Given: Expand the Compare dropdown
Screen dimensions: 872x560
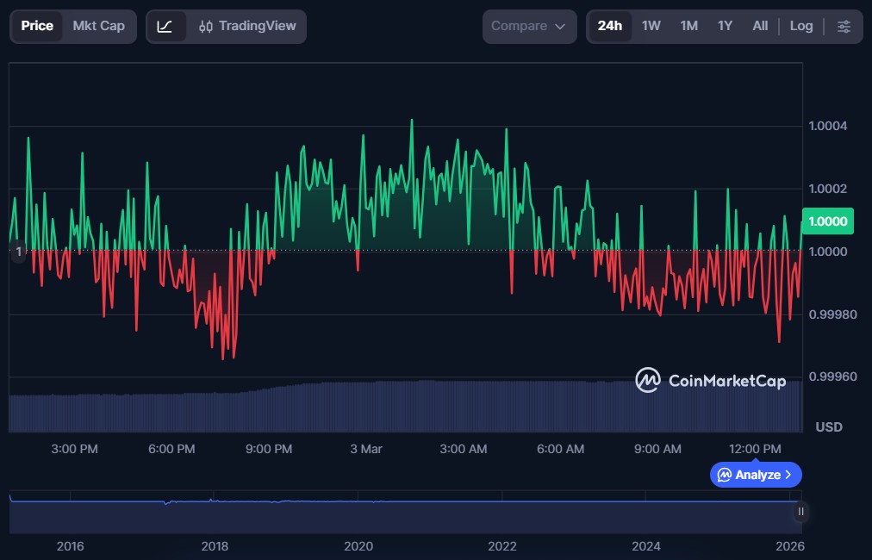Looking at the screenshot, I should [x=528, y=26].
